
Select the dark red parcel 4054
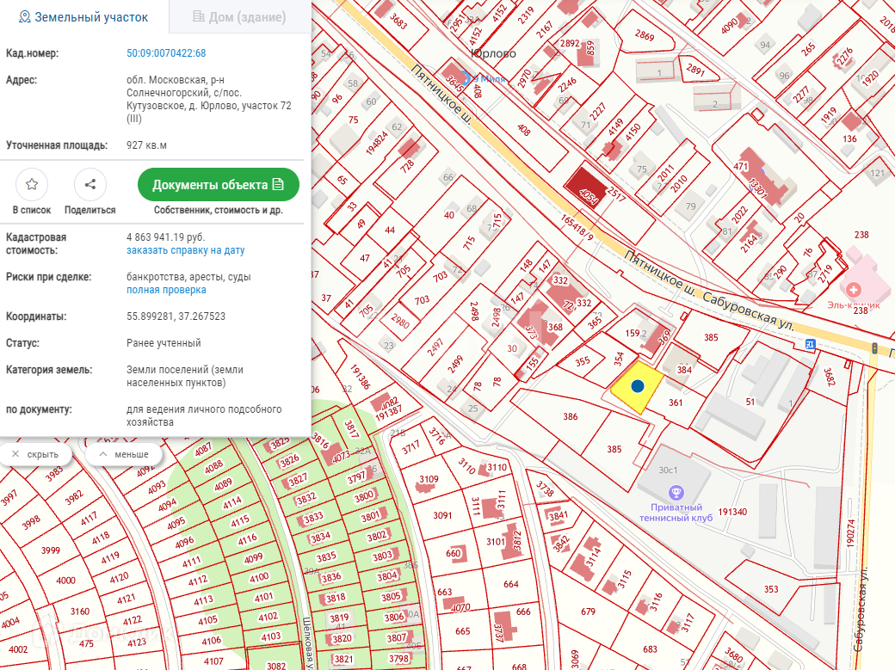coord(586,187)
